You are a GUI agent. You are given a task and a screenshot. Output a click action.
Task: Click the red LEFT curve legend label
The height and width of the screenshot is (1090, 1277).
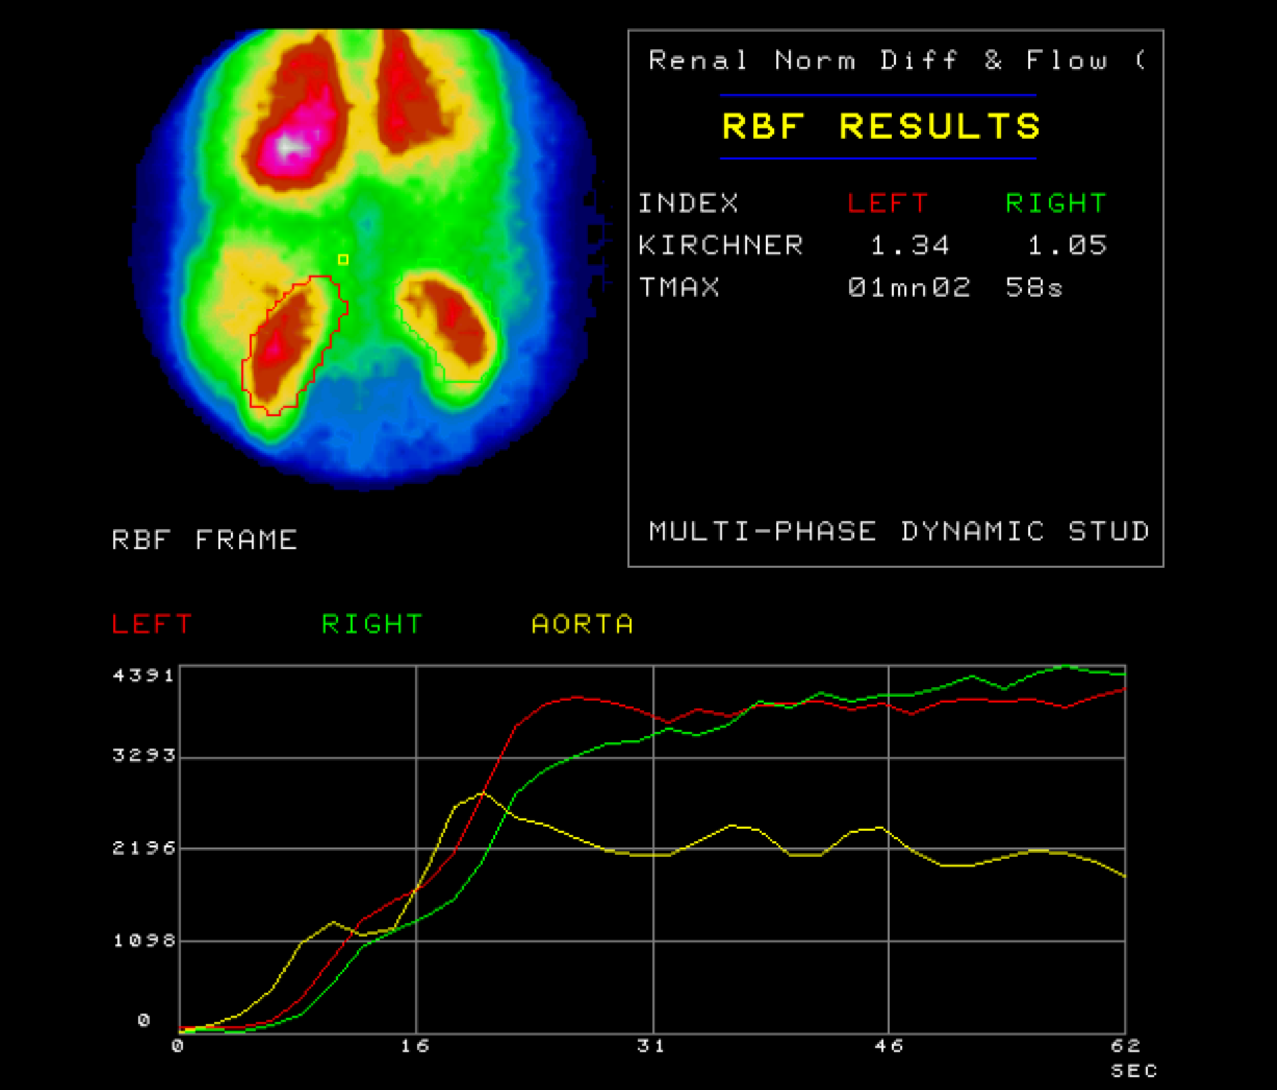152,624
